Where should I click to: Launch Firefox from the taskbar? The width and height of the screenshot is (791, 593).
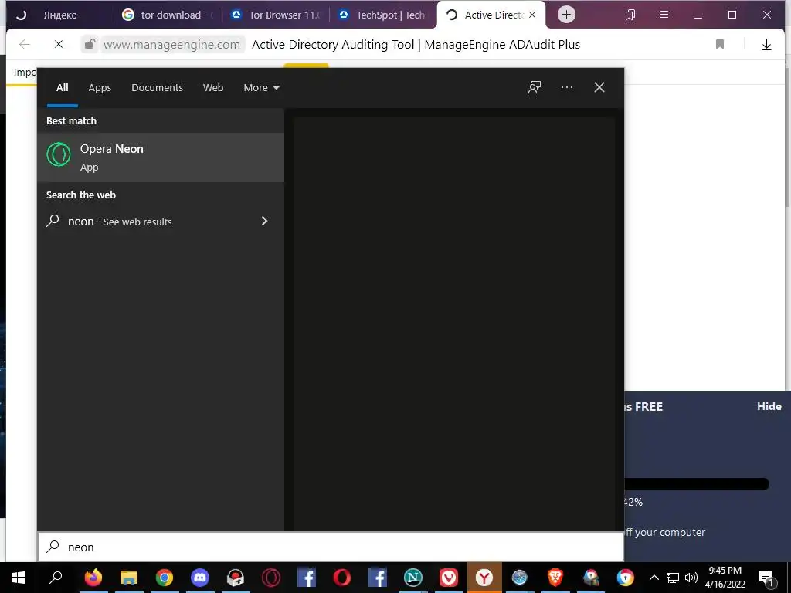pyautogui.click(x=93, y=578)
